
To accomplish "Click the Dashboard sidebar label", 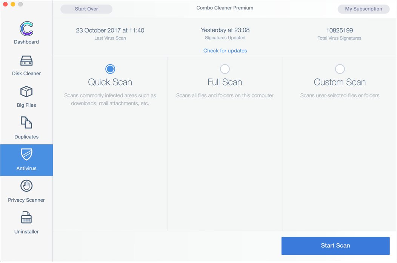I will [x=26, y=42].
